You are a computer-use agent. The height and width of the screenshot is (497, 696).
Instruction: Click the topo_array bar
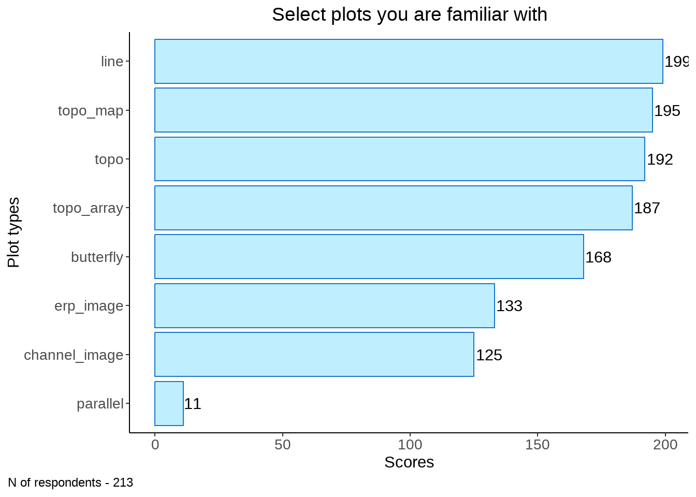coord(394,208)
